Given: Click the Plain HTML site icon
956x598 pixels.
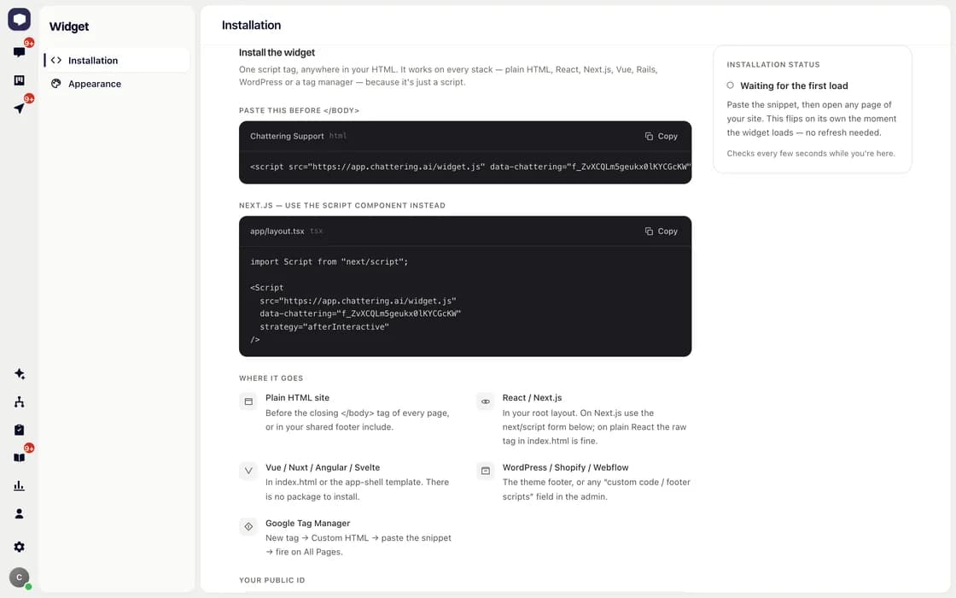Looking at the screenshot, I should point(248,402).
